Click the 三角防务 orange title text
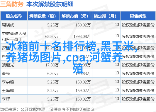 (12, 4)
